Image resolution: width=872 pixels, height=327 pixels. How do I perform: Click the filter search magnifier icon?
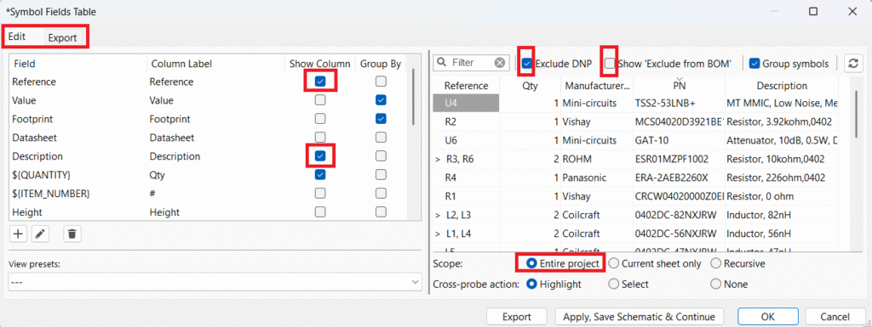(443, 63)
